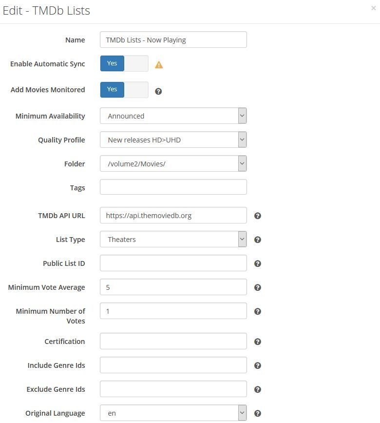Click into the Tags input field
The width and height of the screenshot is (380, 423).
[173, 187]
